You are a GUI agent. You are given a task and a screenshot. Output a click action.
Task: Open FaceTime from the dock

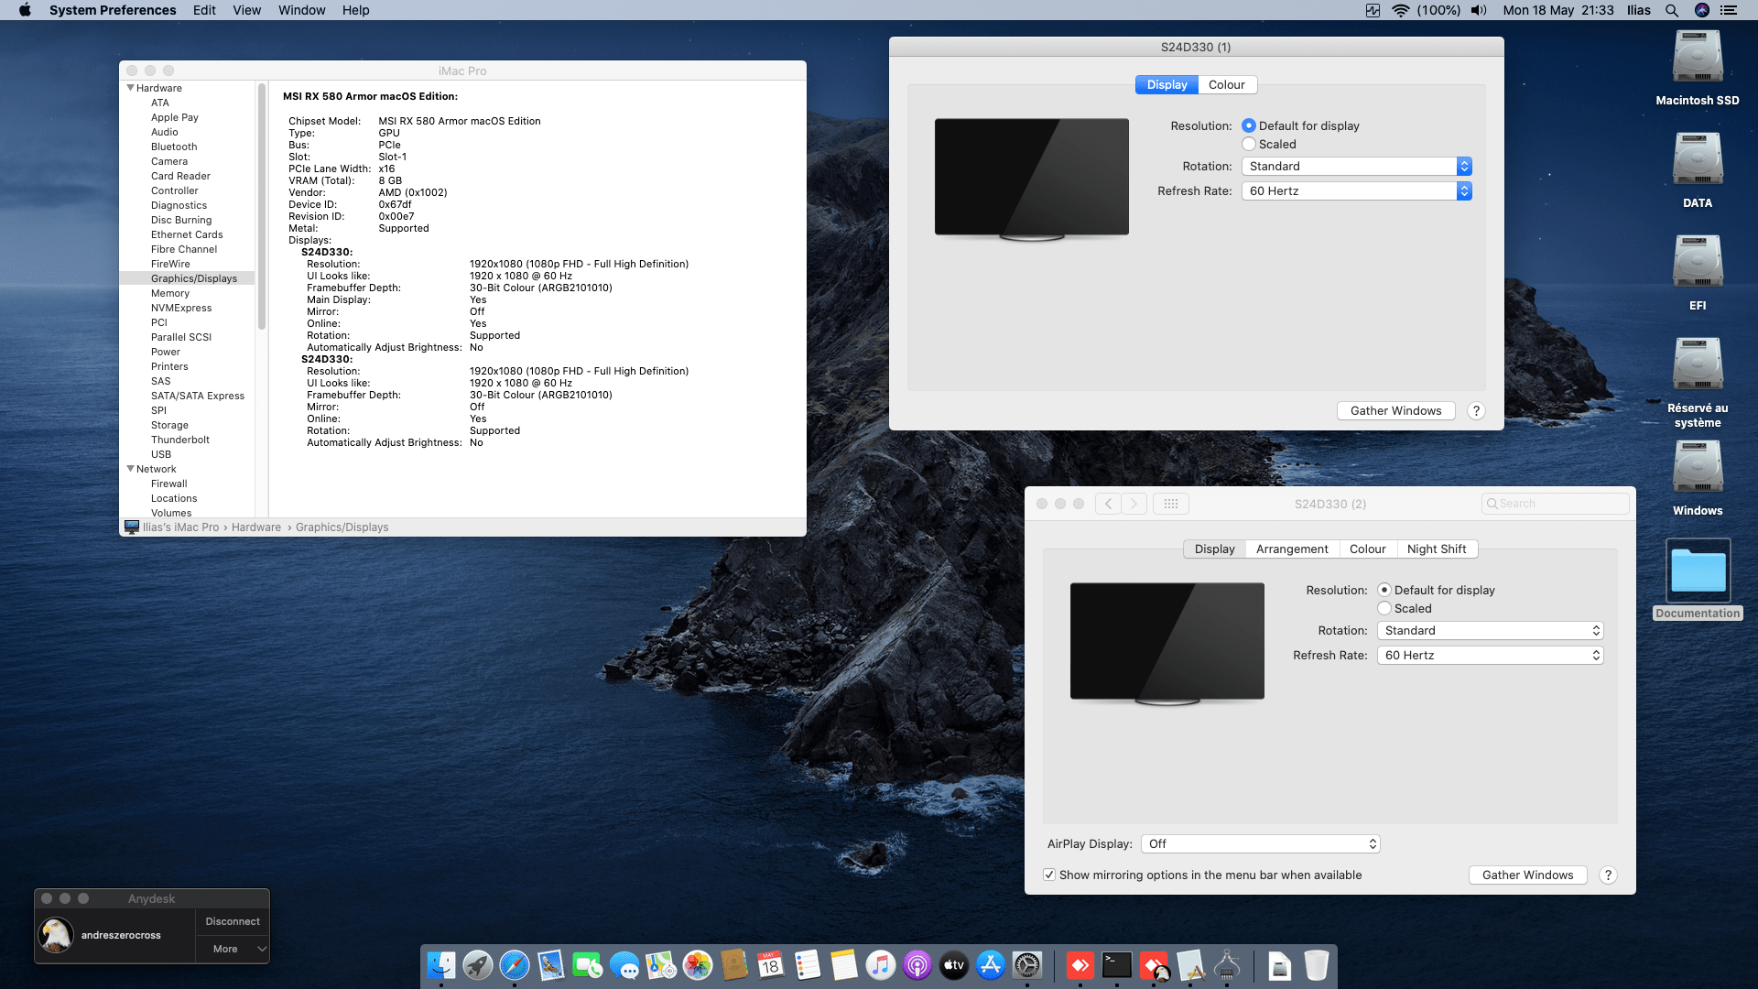point(588,965)
